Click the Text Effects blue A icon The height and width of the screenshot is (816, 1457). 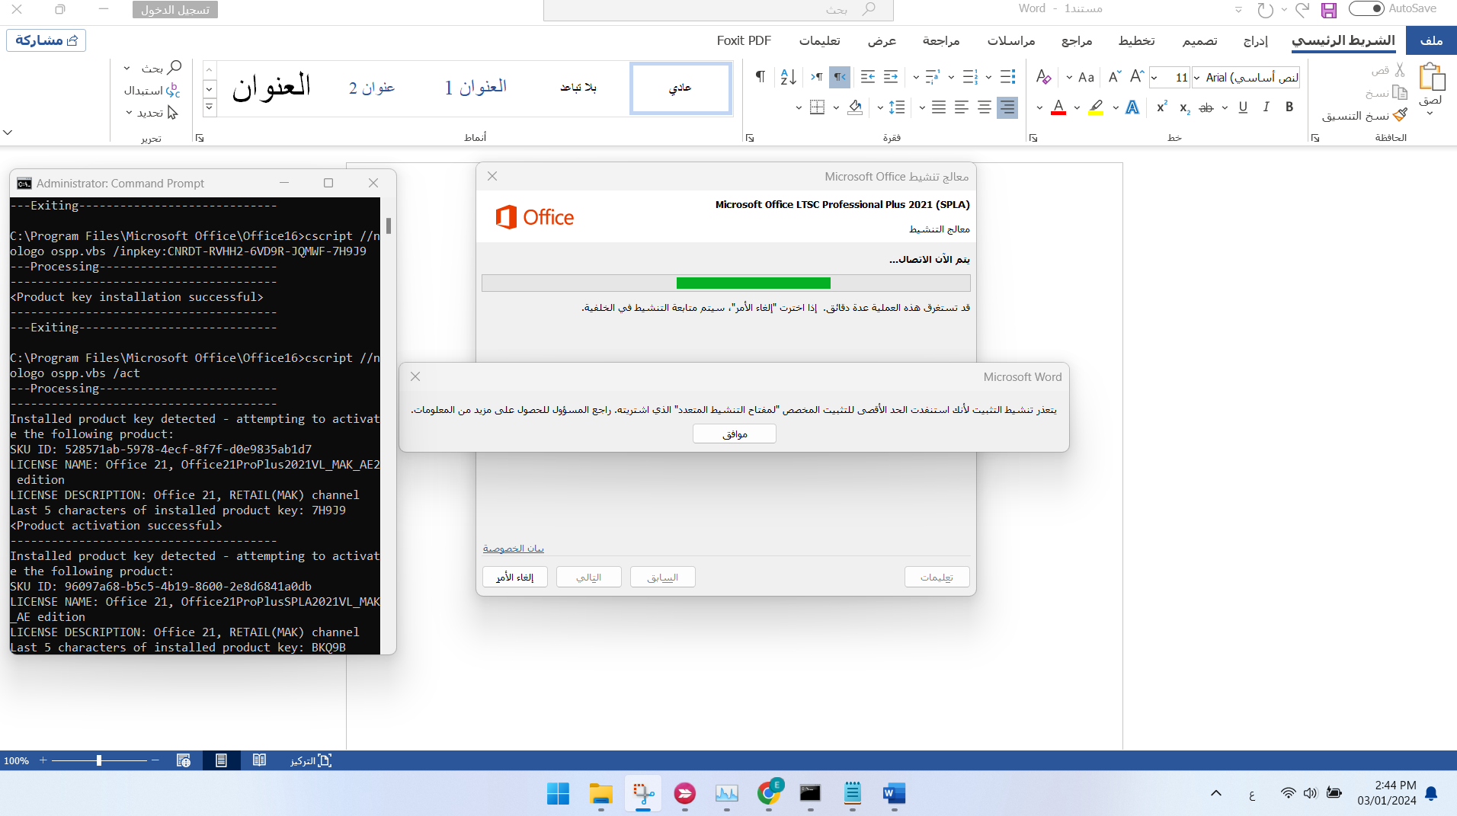point(1132,107)
